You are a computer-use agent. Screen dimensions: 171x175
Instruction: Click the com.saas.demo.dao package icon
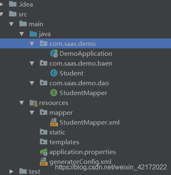coord(44,83)
